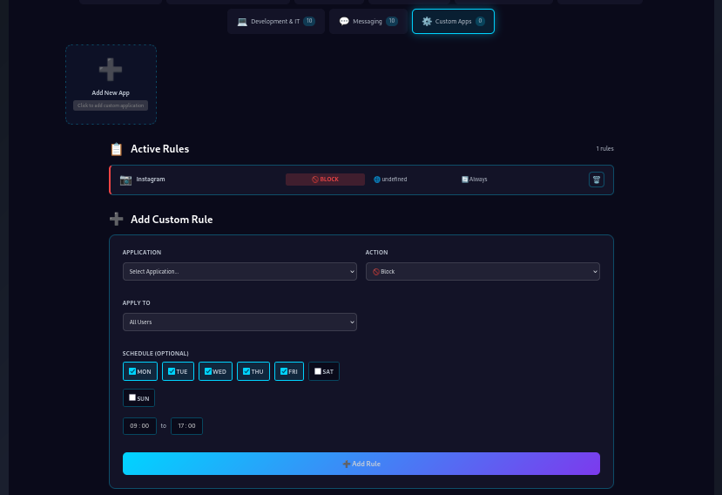The width and height of the screenshot is (722, 495).
Task: Uncheck the MON schedule checkbox
Action: pyautogui.click(x=132, y=371)
